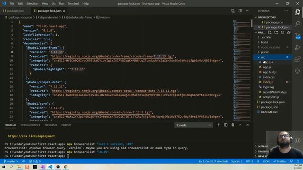Click the JSON language mode in status bar

point(266,161)
